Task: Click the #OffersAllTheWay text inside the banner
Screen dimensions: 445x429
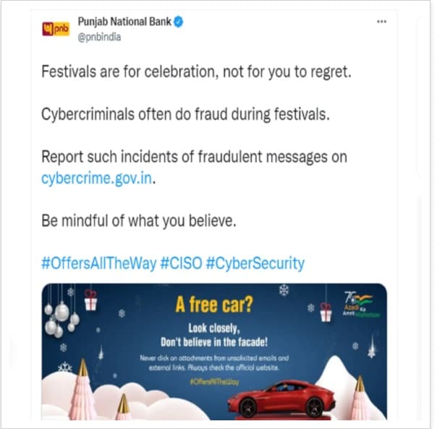Action: pyautogui.click(x=214, y=381)
